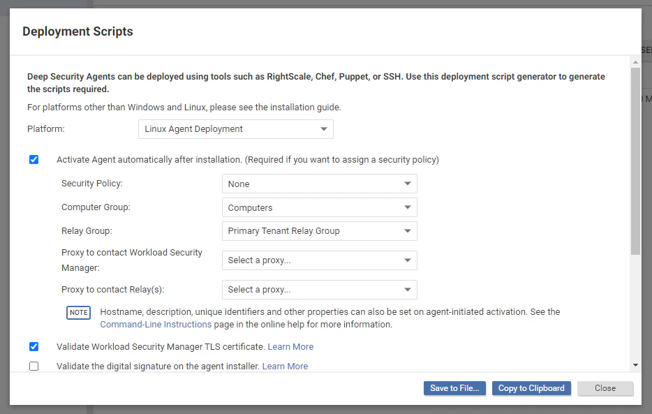652x414 pixels.
Task: Click the Copy to Clipboard button
Action: [531, 388]
